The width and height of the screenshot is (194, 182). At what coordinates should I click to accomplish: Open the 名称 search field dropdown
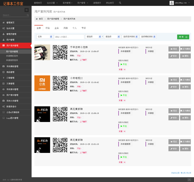[x=45, y=37]
